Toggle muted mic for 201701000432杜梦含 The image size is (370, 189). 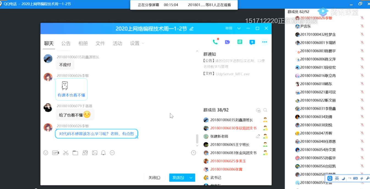pyautogui.click(x=362, y=34)
